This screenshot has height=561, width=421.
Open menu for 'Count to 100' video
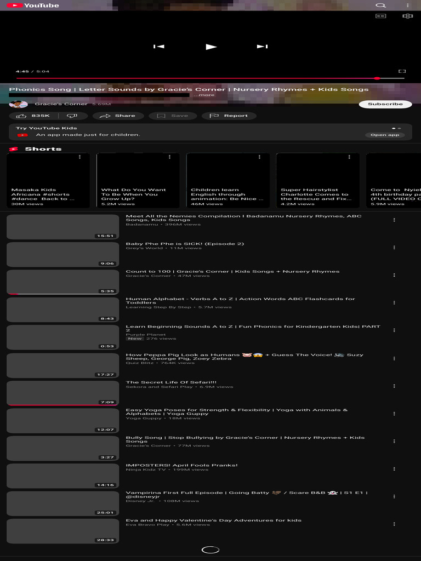[394, 275]
